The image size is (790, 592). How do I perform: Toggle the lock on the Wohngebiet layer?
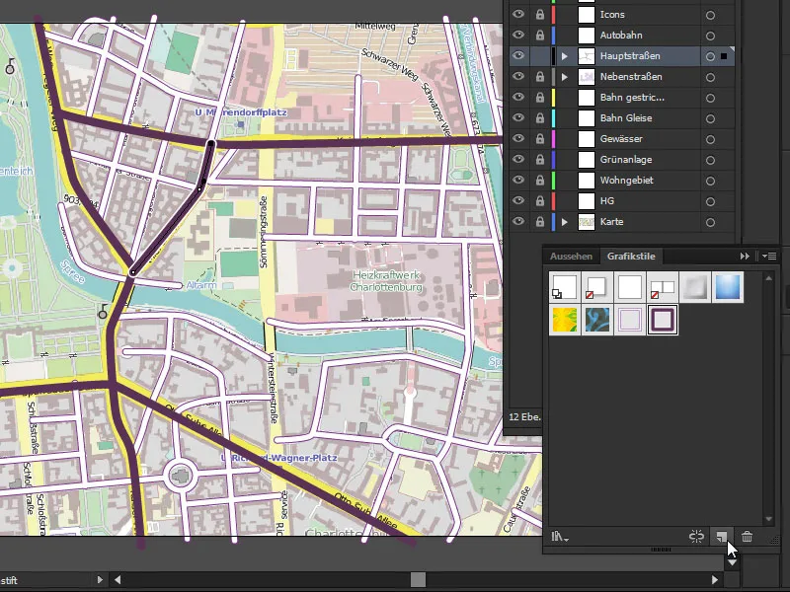point(539,180)
